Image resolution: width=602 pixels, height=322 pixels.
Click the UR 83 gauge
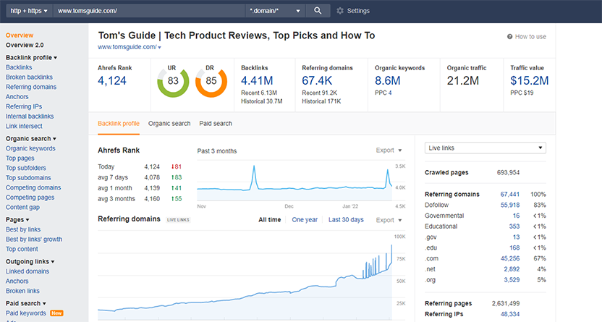[x=173, y=81]
